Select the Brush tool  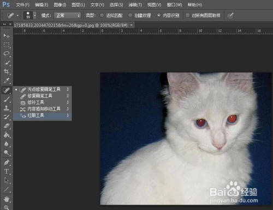(7, 100)
